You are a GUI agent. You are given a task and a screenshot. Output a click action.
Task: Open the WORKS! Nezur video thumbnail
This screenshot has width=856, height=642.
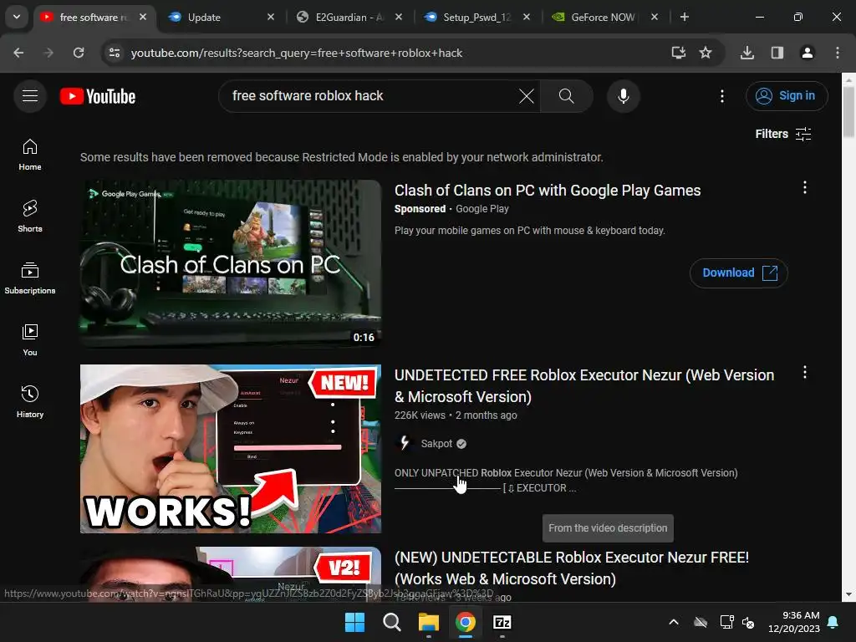pos(231,449)
